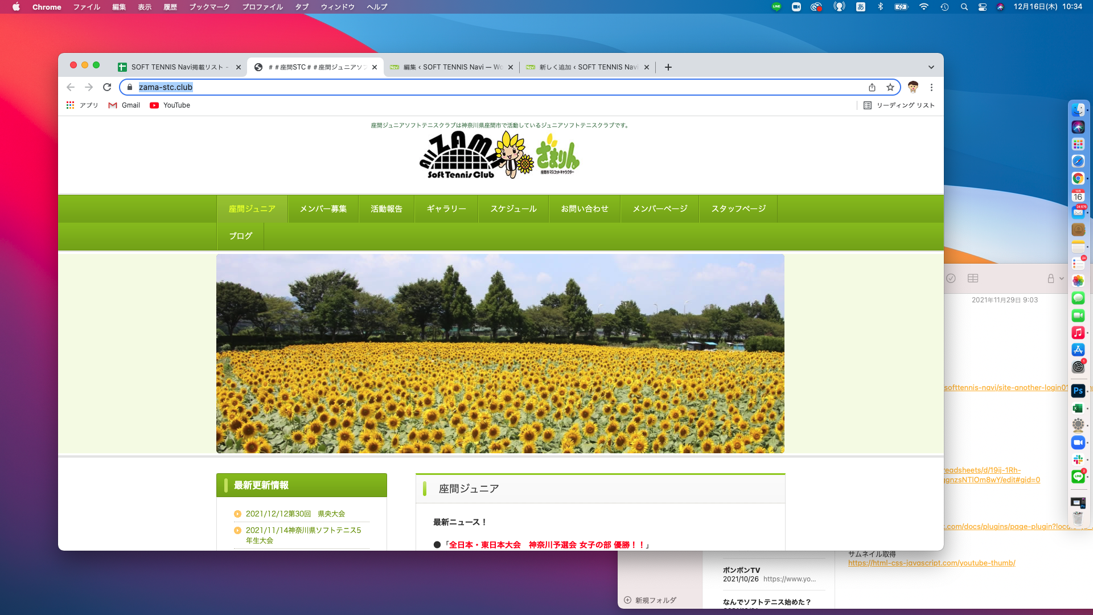The width and height of the screenshot is (1093, 615).
Task: Open macOS Control Center toggles
Action: (982, 7)
